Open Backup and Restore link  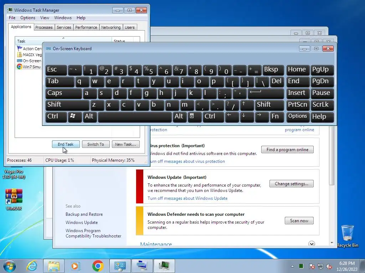[x=84, y=214]
